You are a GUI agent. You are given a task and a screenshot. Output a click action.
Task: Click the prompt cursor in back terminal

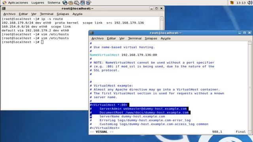point(42,42)
